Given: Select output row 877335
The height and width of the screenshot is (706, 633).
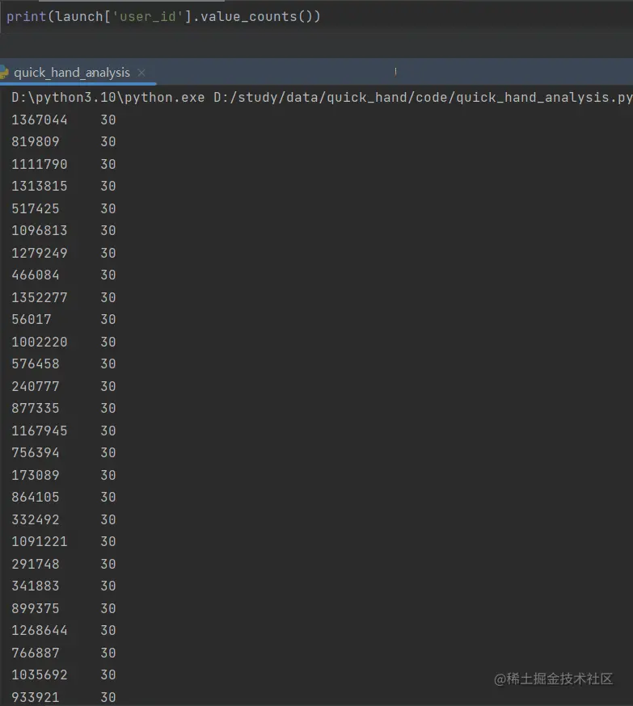Looking at the screenshot, I should pos(64,409).
